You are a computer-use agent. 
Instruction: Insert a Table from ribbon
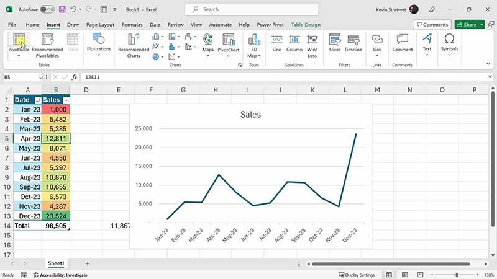(73, 43)
